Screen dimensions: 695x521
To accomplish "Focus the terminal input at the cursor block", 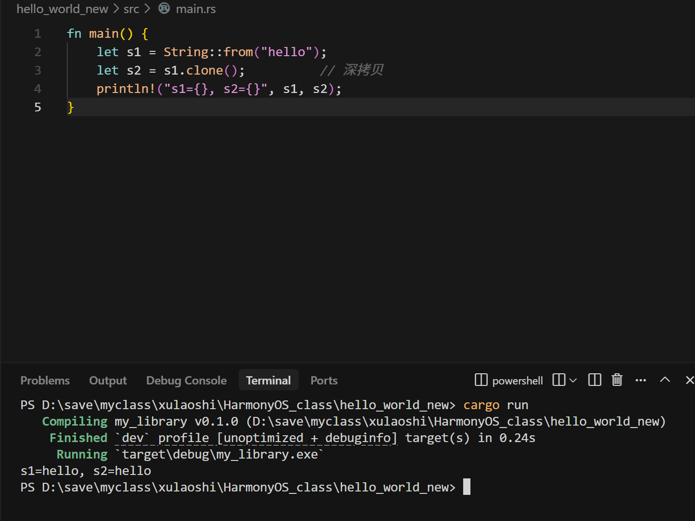I will [x=467, y=487].
